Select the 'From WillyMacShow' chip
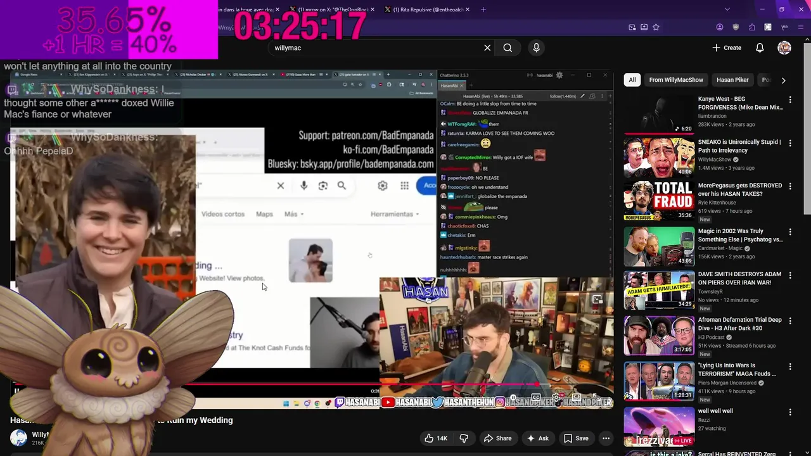Image resolution: width=811 pixels, height=456 pixels. point(676,80)
